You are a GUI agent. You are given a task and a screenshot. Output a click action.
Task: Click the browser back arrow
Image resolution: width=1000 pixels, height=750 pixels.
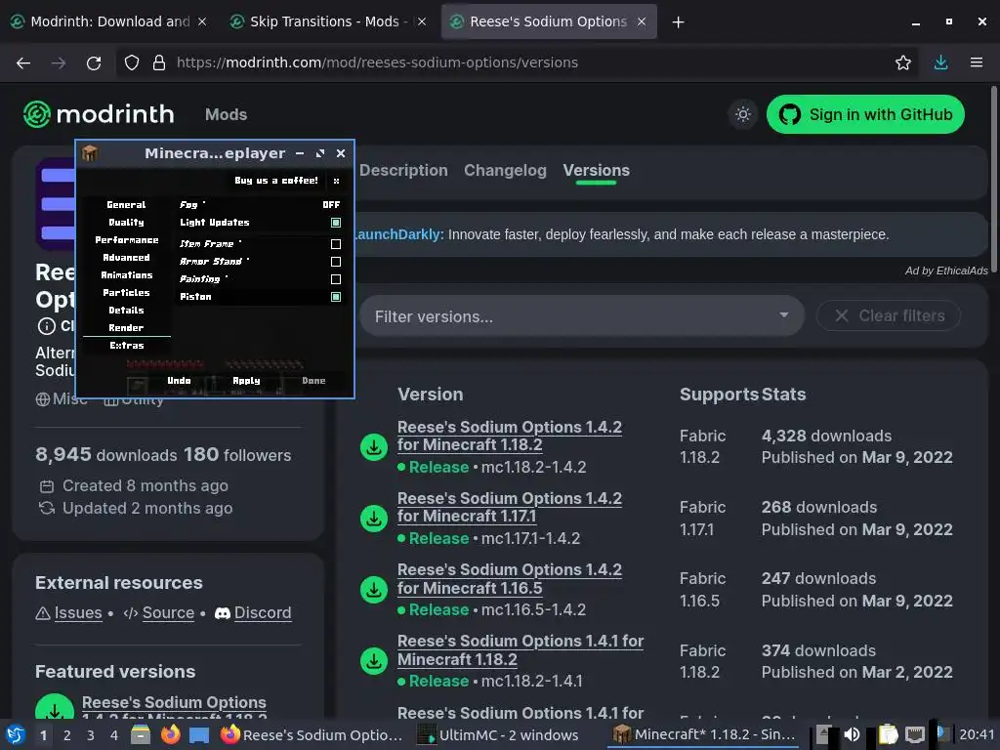click(23, 62)
